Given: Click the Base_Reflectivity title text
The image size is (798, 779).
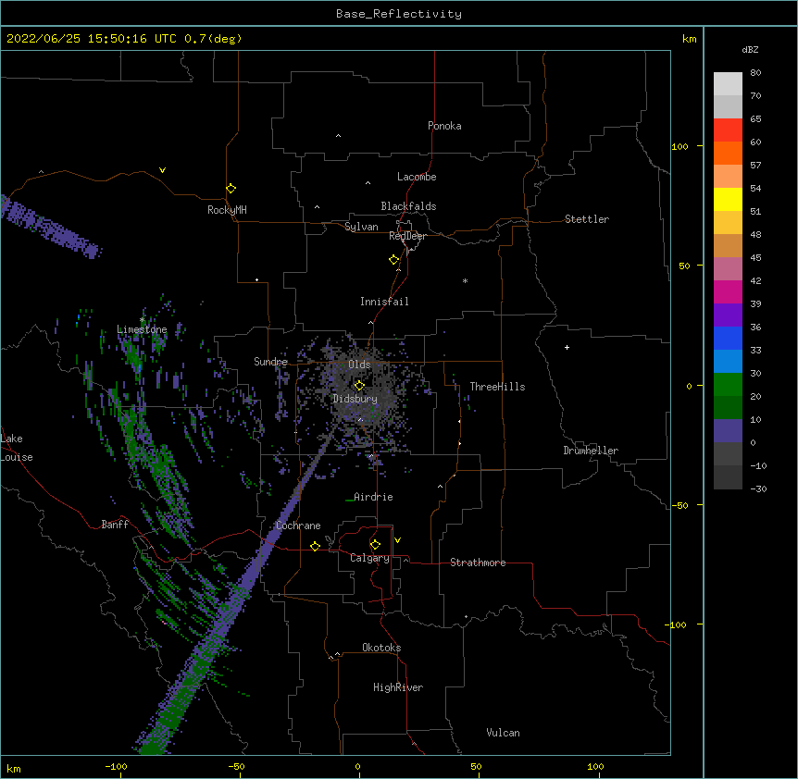Looking at the screenshot, I should (399, 14).
